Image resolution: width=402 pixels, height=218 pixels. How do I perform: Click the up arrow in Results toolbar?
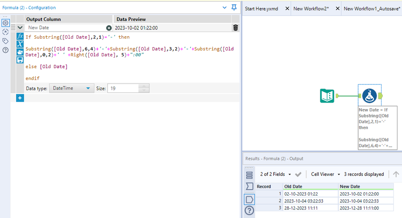pyautogui.click(x=396, y=174)
